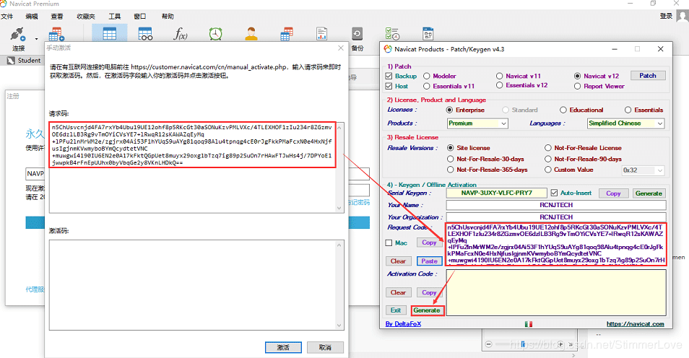Click the Italian flag icon in Keygen
This screenshot has width=689, height=358.
pos(529,324)
